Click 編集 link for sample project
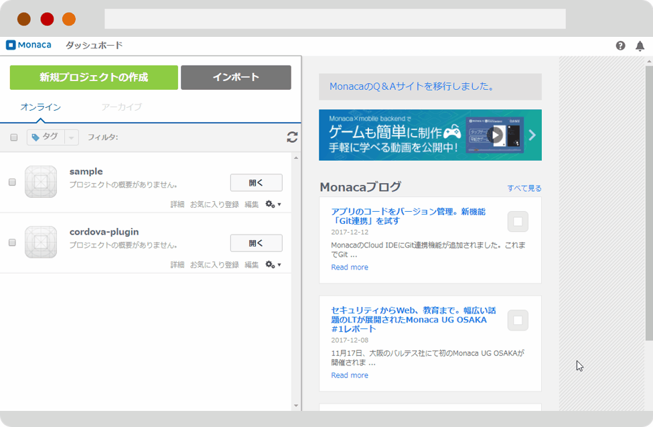Viewport: 653px width, 427px height. pyautogui.click(x=252, y=204)
